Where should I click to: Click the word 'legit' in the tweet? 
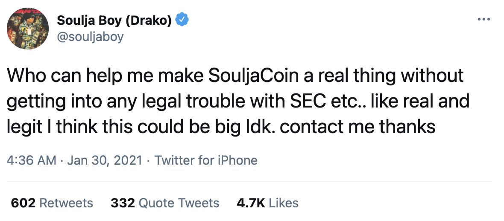24,127
